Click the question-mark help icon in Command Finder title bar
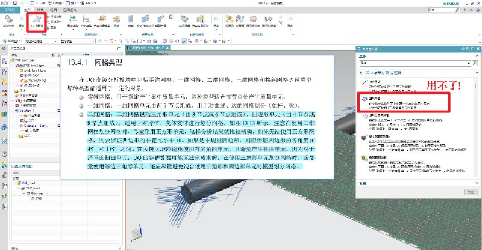482x250 pixels. click(x=468, y=49)
